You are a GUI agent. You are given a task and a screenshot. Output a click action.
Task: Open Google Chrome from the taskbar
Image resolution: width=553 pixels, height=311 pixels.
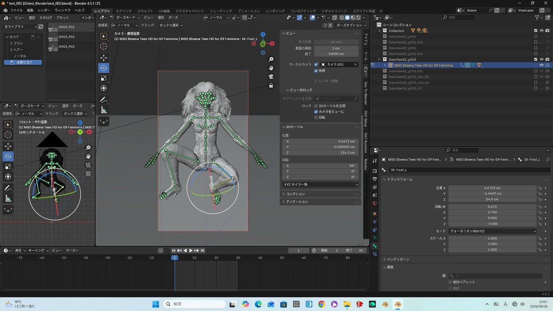click(322, 304)
